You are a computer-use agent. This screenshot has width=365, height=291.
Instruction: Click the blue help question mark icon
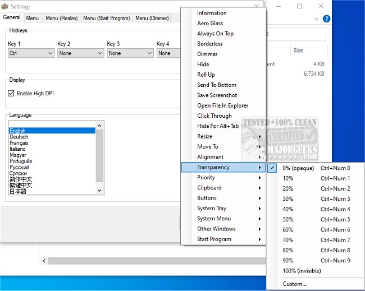327,19
